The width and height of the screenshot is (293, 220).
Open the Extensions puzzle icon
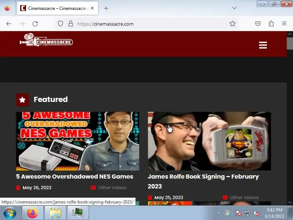pos(271,23)
